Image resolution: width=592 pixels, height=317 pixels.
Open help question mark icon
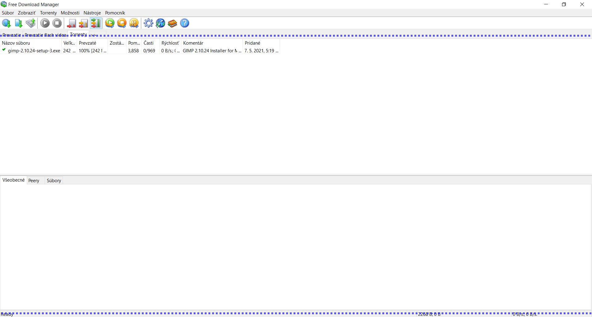184,23
